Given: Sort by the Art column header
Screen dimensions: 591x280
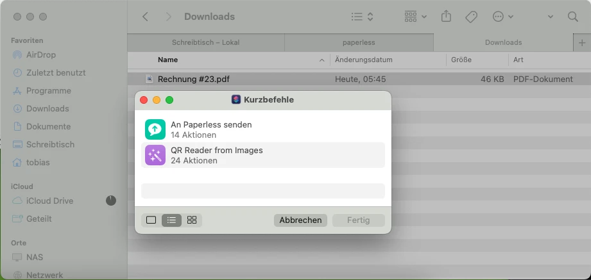Looking at the screenshot, I should (518, 60).
